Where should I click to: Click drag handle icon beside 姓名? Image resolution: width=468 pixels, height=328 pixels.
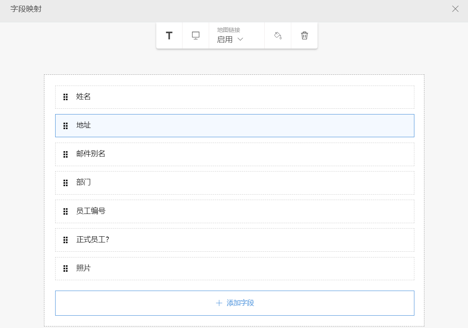pyautogui.click(x=66, y=97)
